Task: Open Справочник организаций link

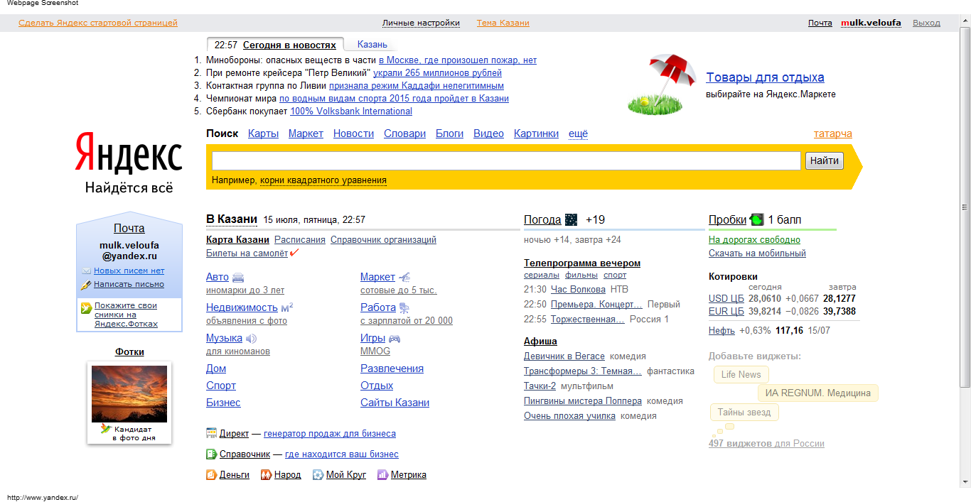Action: pyautogui.click(x=383, y=240)
